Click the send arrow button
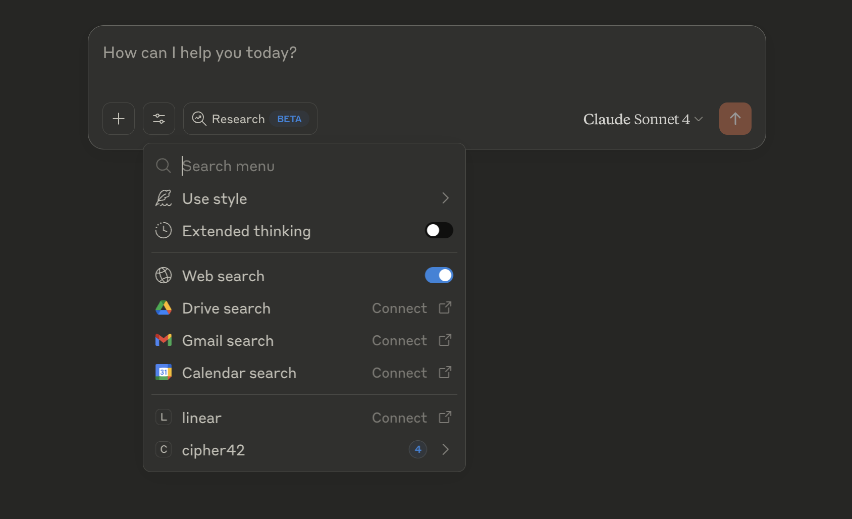 click(x=735, y=119)
